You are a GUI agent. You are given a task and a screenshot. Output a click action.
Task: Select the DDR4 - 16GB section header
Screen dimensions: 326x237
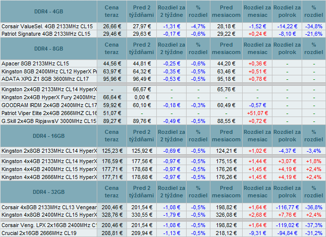(x=49, y=136)
